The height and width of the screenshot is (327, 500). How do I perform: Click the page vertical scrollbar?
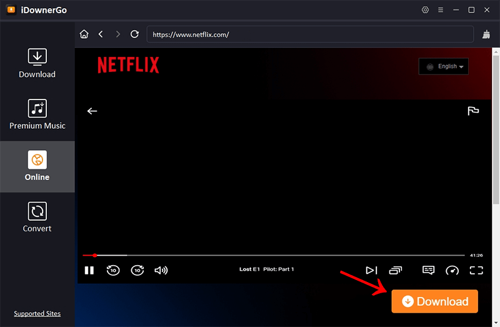tap(496, 129)
